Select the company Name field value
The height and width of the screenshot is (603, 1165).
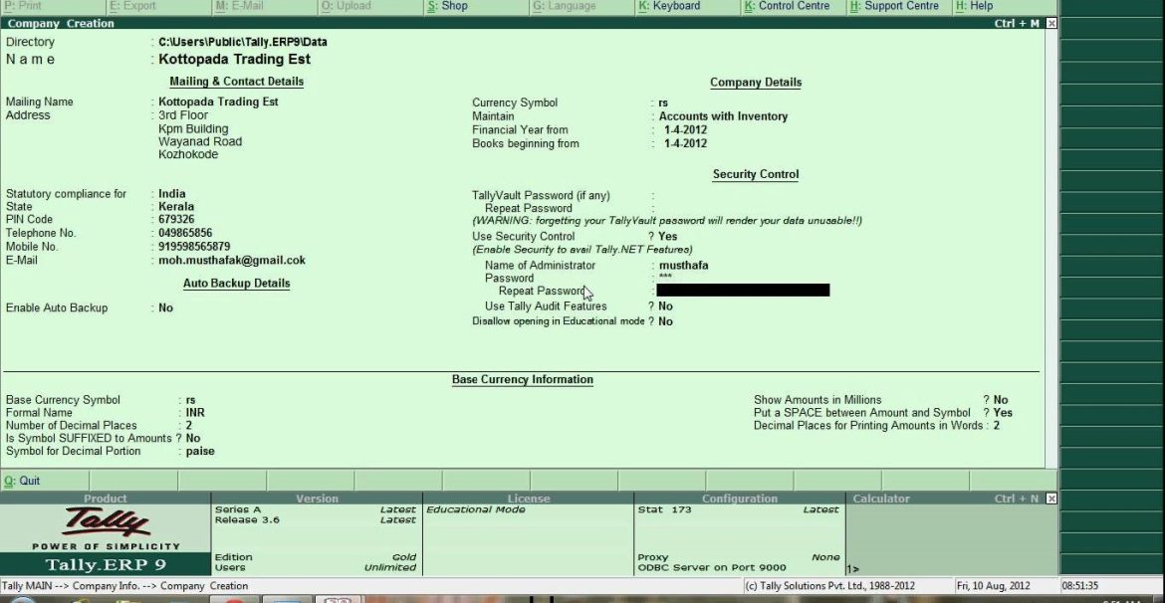click(x=235, y=60)
